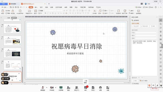Screen dimensions: 163x92
Task: Open the meeting documents icon
Action: [93, 88]
